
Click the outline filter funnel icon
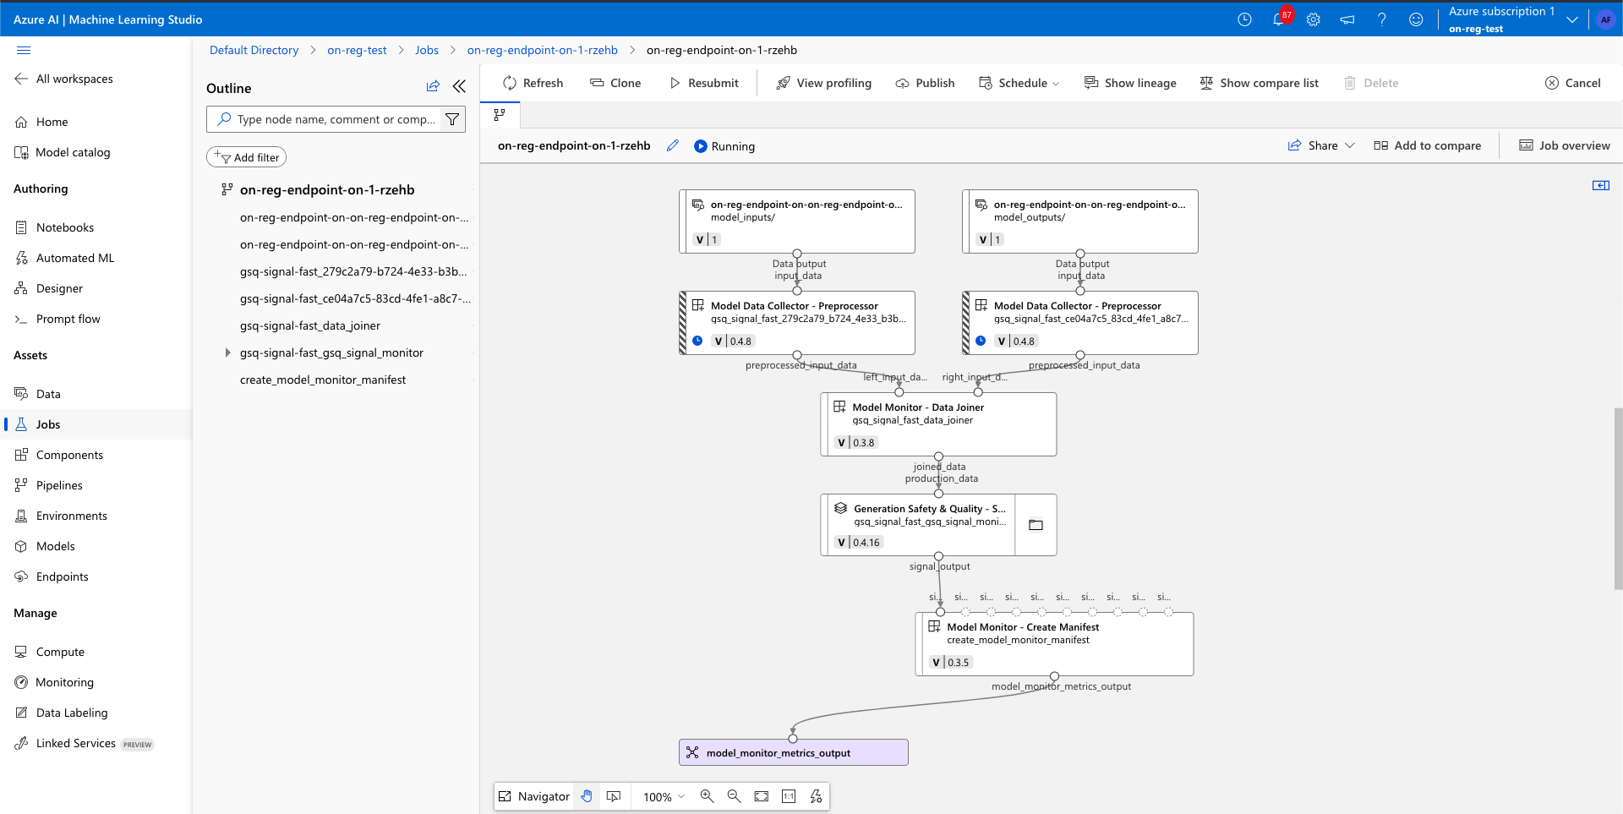click(453, 119)
